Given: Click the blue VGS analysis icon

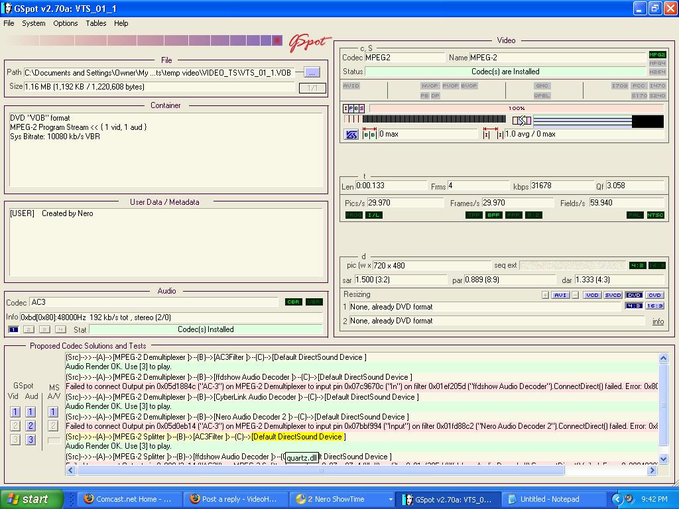Looking at the screenshot, I should tap(351, 135).
